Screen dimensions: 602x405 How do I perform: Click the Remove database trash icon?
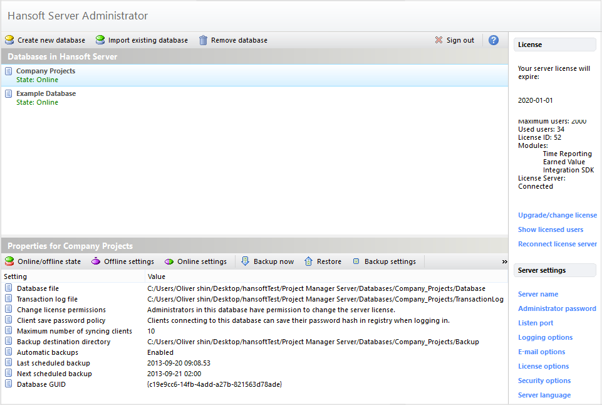pos(203,40)
